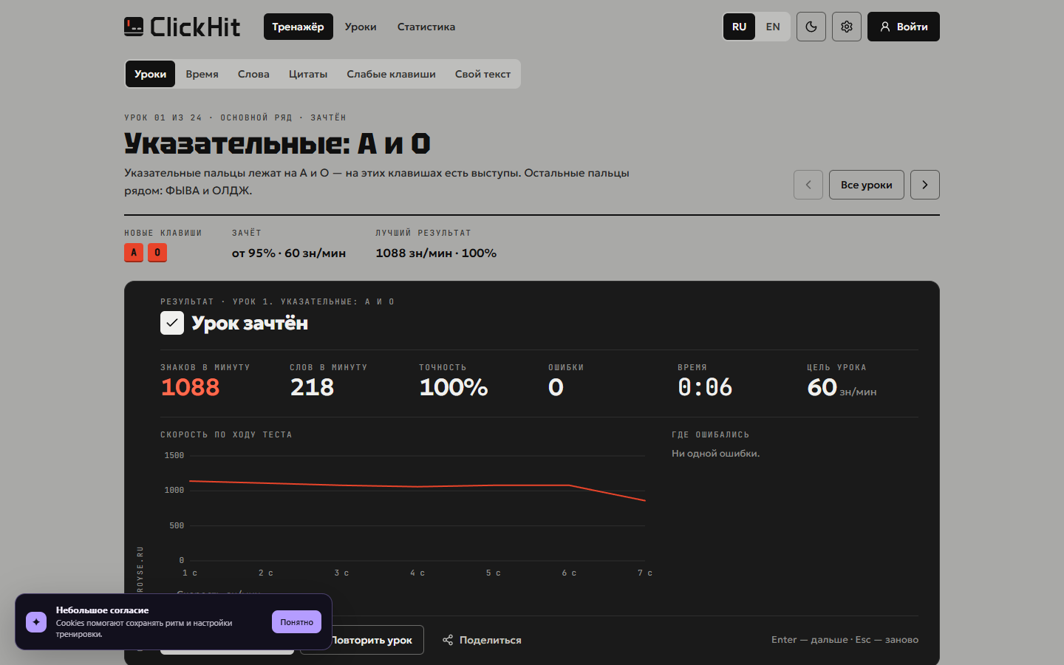The height and width of the screenshot is (665, 1064).
Task: Select the Цитаты mode tab
Action: pyautogui.click(x=308, y=74)
